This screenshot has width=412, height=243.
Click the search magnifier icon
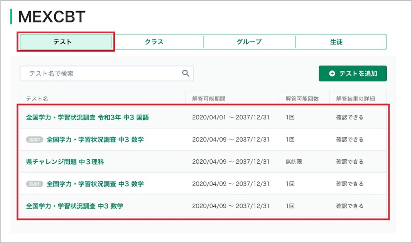186,73
